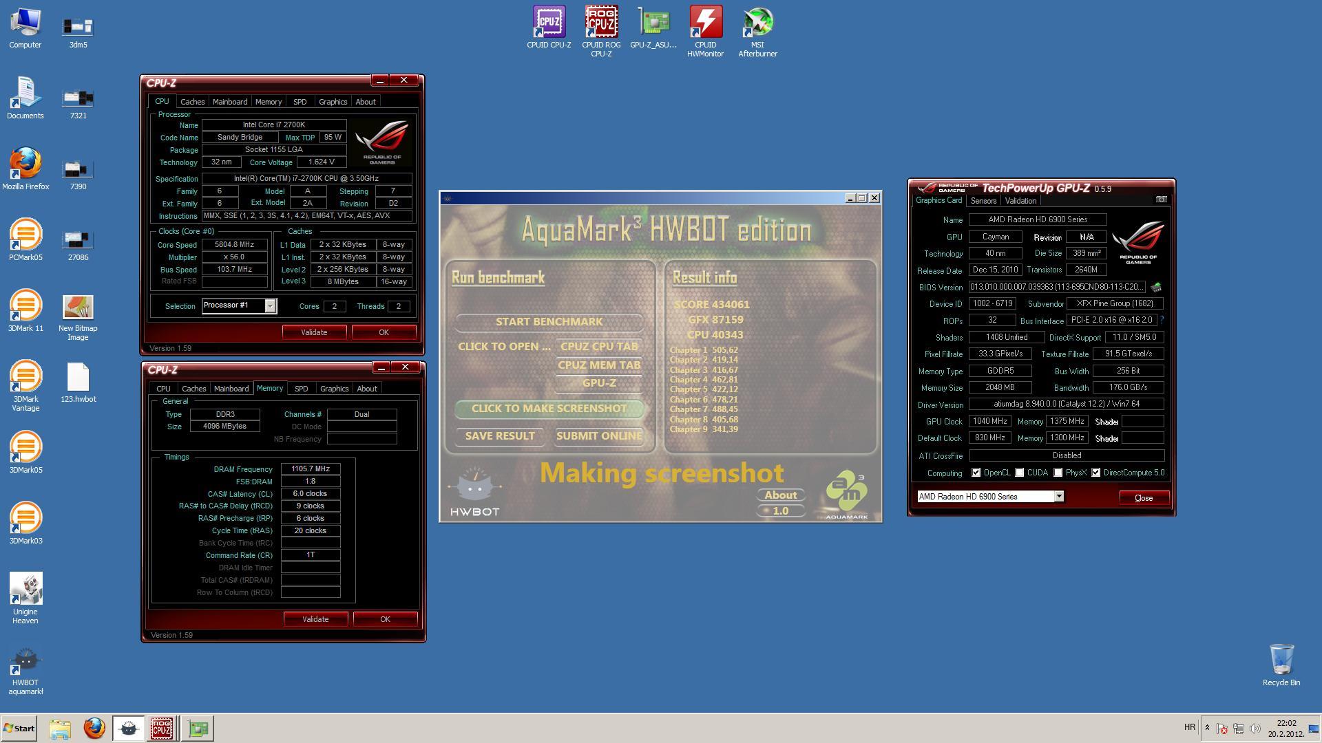Click Close button in GPU-Z window
The height and width of the screenshot is (743, 1322).
coord(1144,498)
